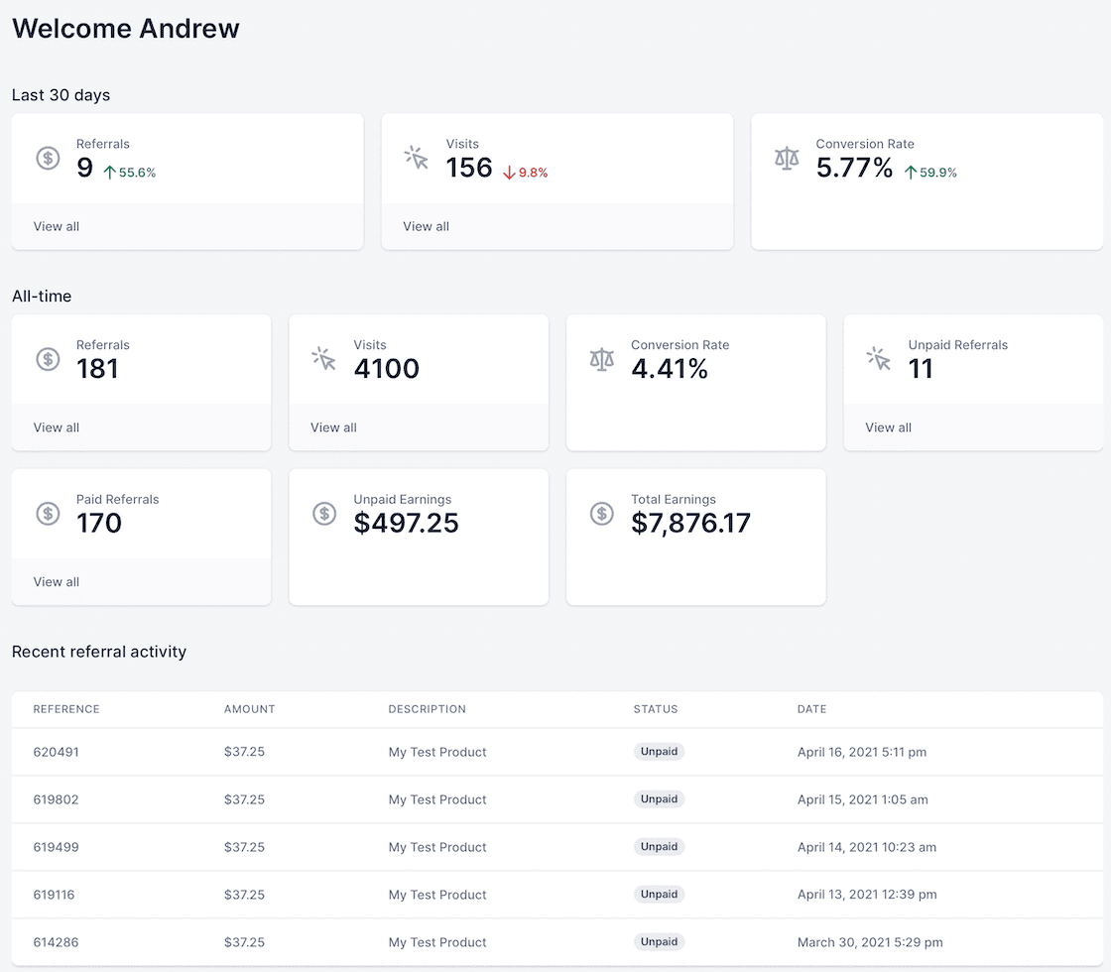Open View all for Last 30 days Referrals
Screen dimensions: 1111x972
coord(56,226)
